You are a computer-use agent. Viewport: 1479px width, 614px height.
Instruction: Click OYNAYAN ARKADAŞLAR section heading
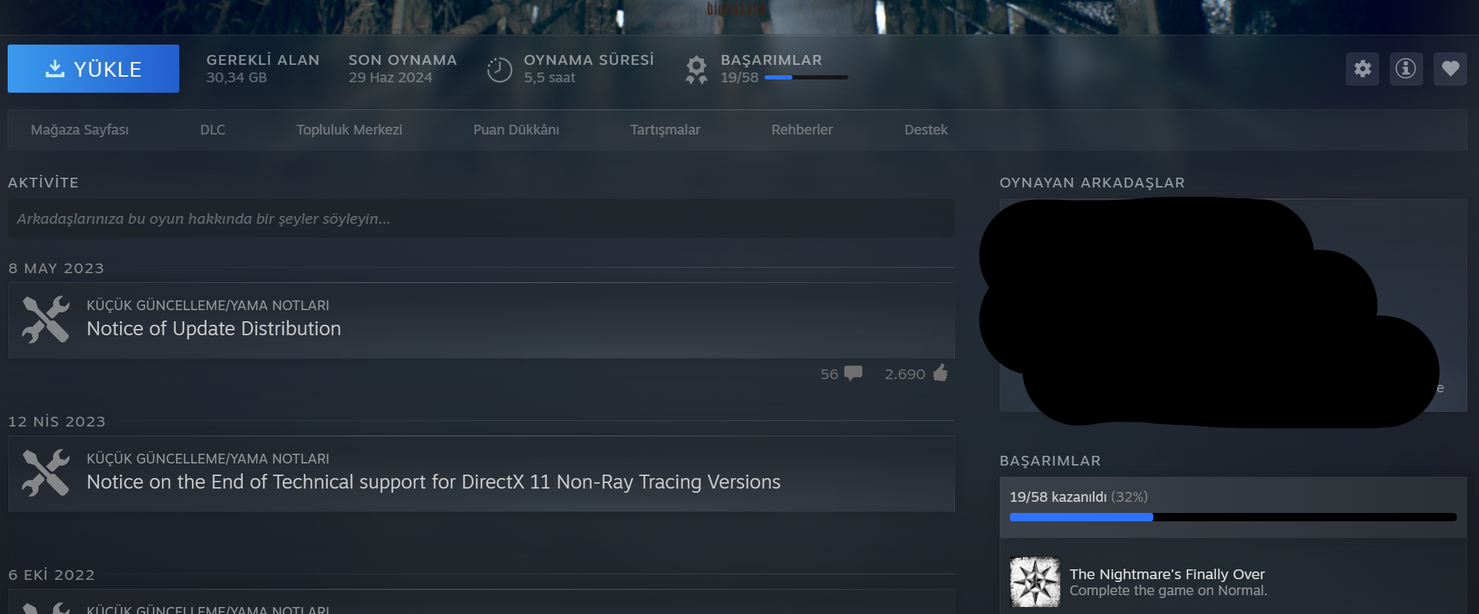1092,183
